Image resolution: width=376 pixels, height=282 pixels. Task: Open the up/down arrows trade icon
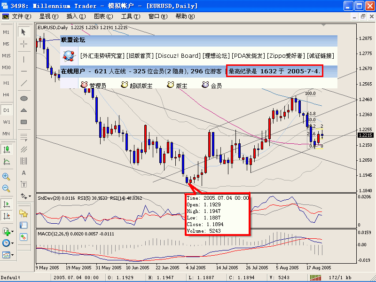[x=23, y=237]
